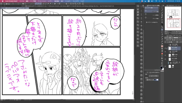Image resolution: width=182 pixels, height=103 pixels.
Task: Show the hidden フォルダー2 folder
Action: pos(165,45)
